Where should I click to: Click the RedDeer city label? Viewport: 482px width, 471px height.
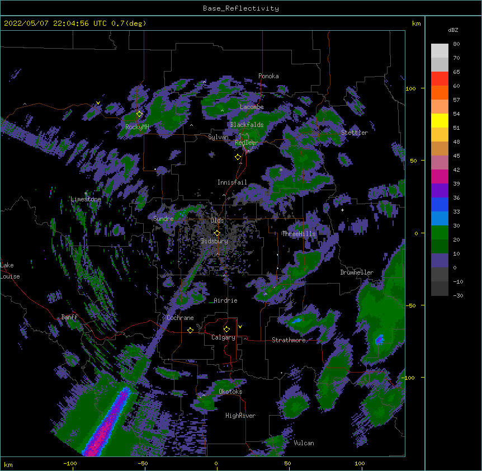[247, 143]
